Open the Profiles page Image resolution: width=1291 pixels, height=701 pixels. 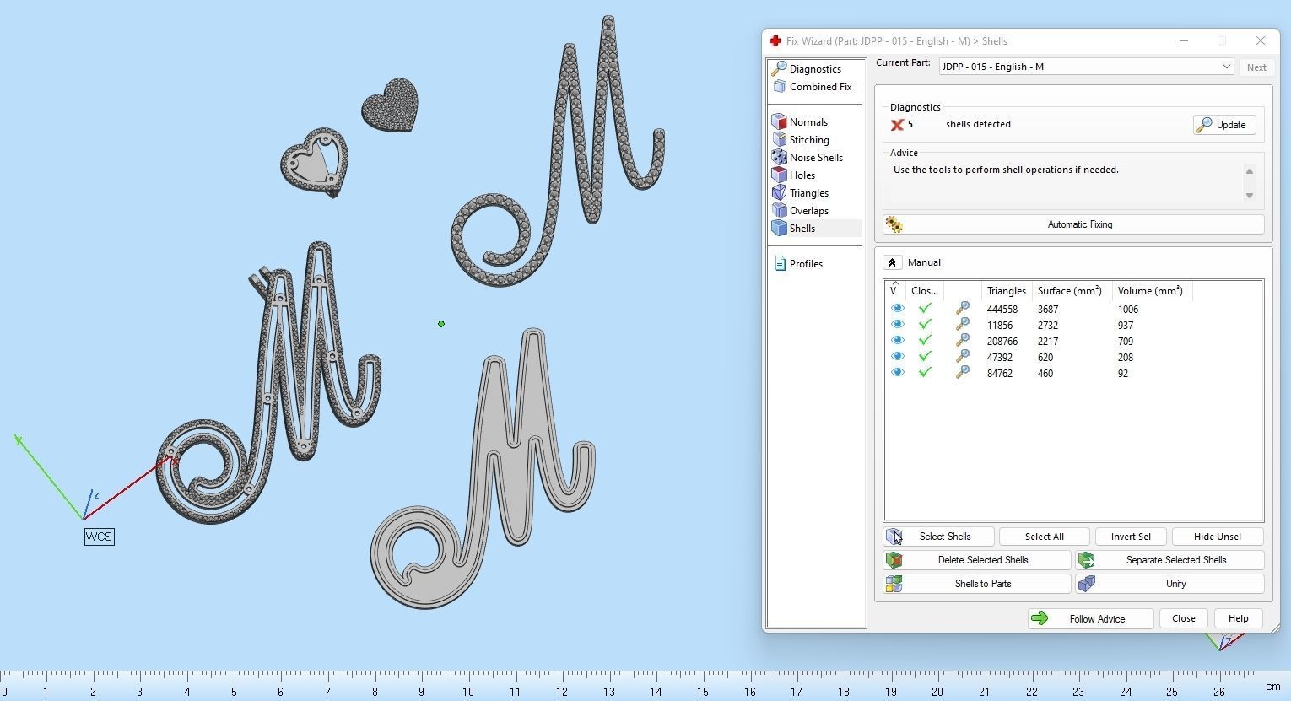(x=797, y=264)
